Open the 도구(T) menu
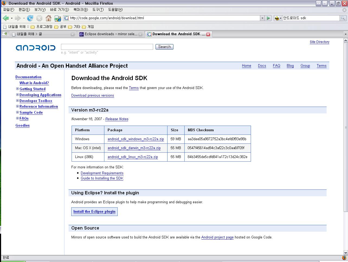The width and height of the screenshot is (348, 262). 98,10
